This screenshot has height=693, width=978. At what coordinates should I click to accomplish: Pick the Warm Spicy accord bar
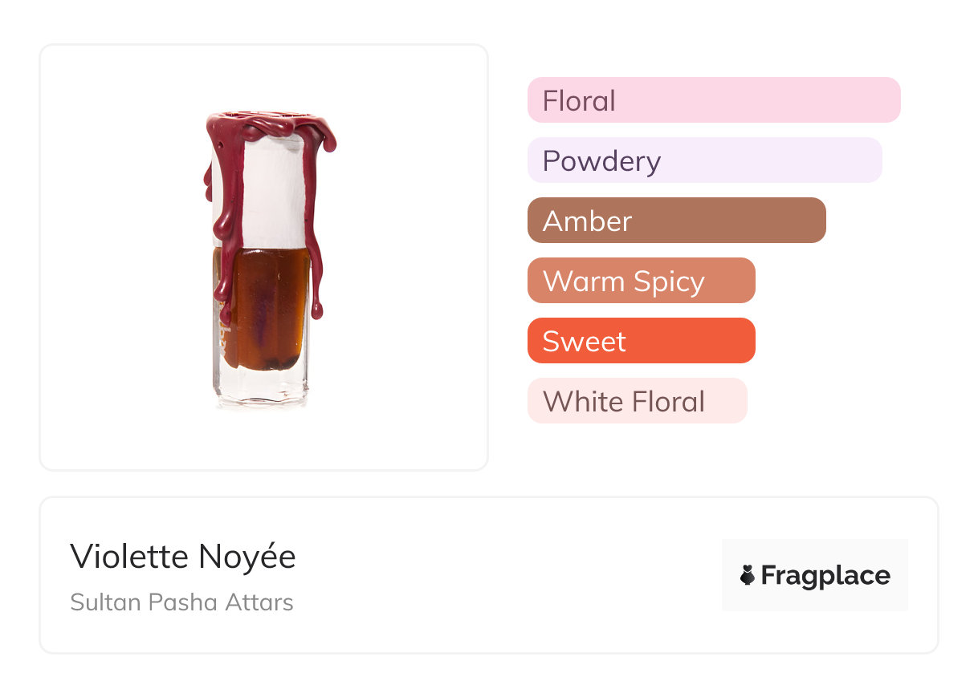pyautogui.click(x=641, y=281)
